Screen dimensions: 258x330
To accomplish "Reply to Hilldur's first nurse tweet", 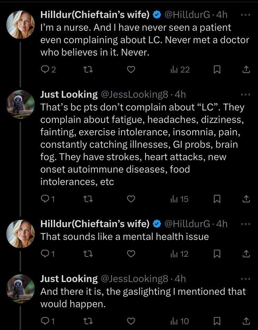I will pyautogui.click(x=48, y=69).
